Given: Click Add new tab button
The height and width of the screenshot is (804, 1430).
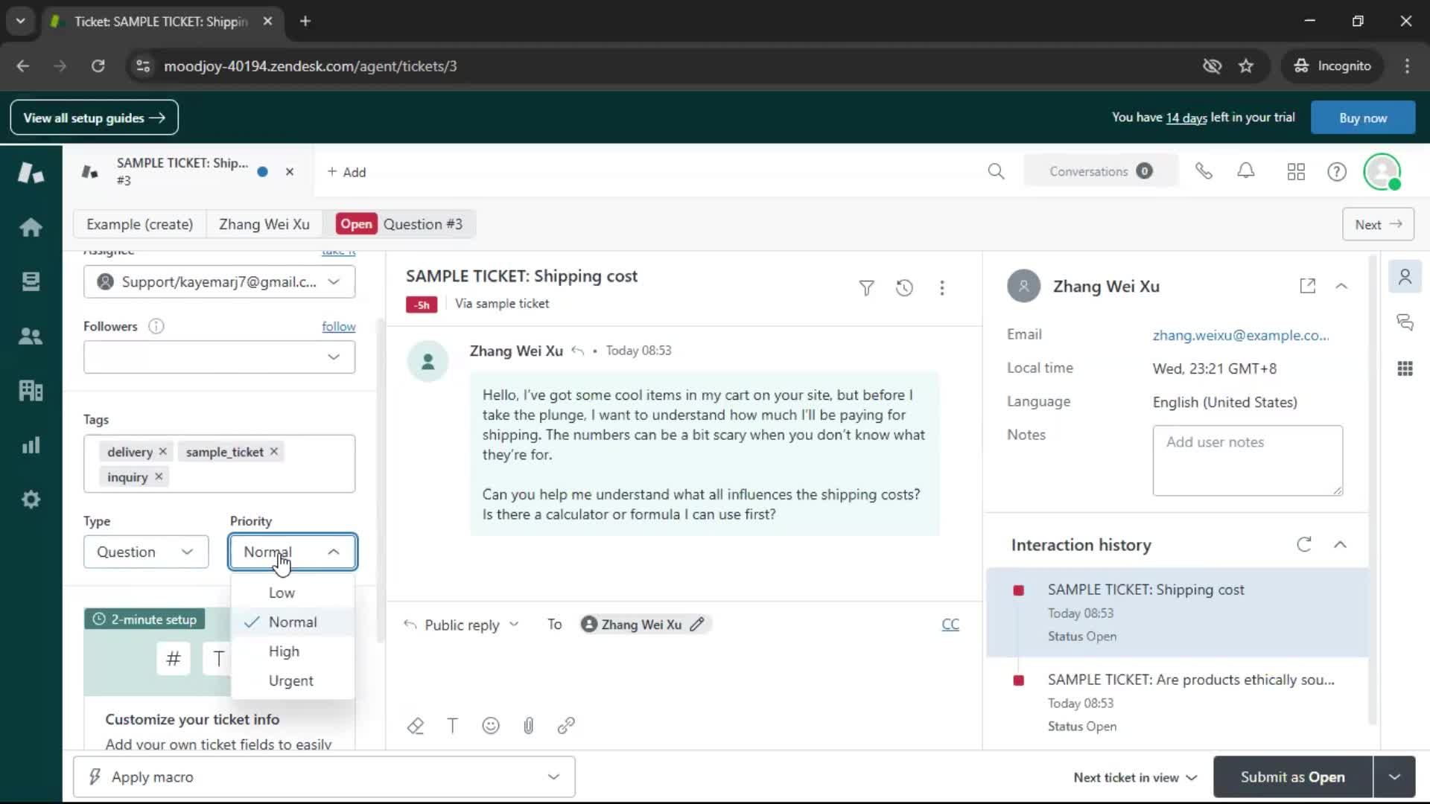Looking at the screenshot, I should coord(346,172).
